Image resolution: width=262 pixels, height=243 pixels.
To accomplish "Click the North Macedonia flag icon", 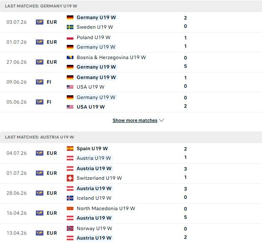I will (70, 208).
